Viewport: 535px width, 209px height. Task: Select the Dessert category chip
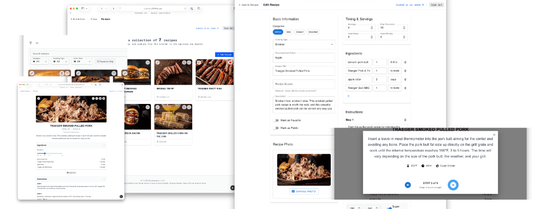(299, 32)
